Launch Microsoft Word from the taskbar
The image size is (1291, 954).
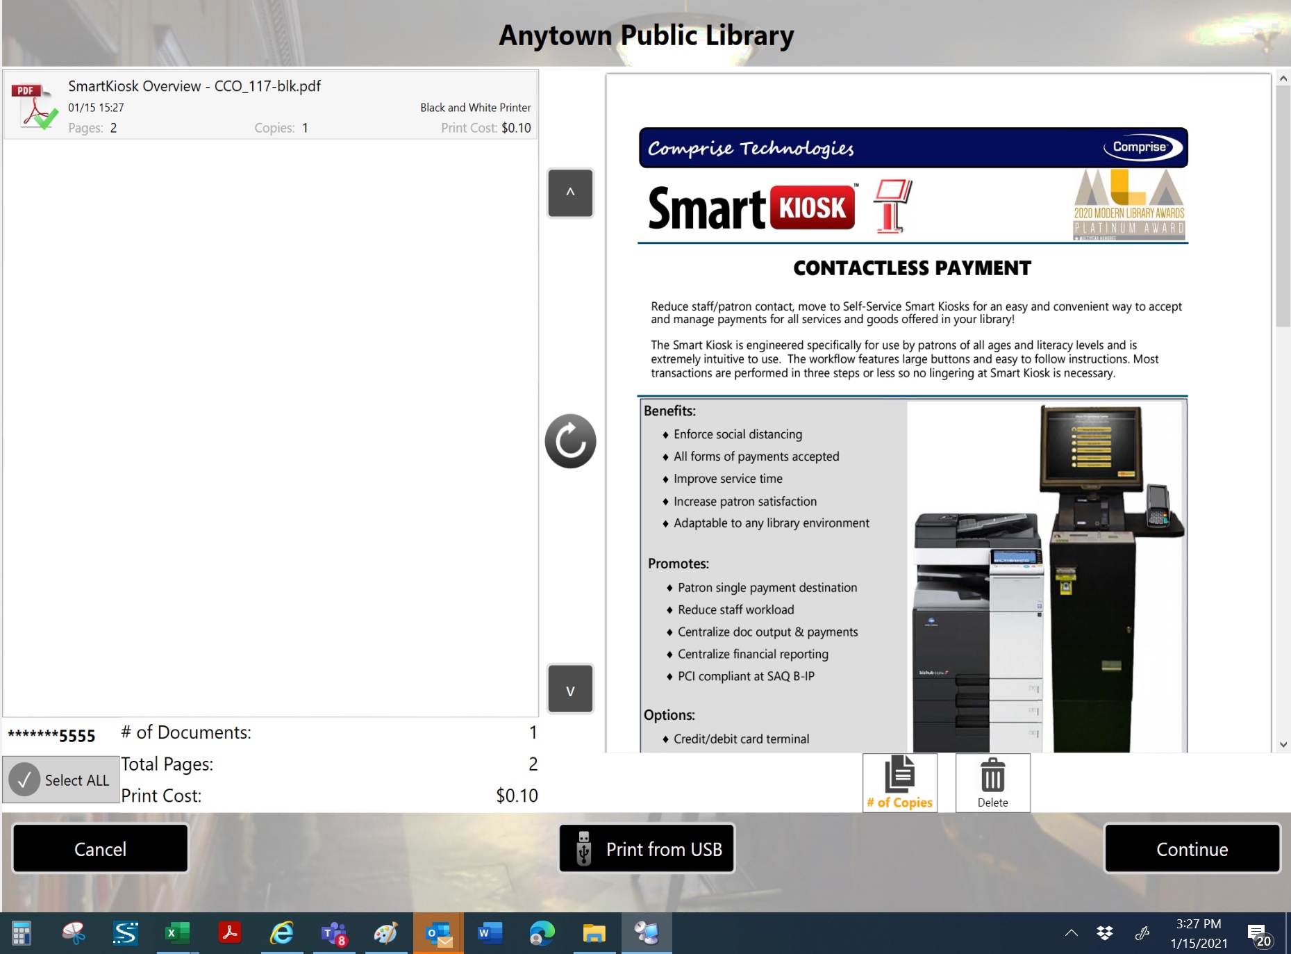[490, 932]
